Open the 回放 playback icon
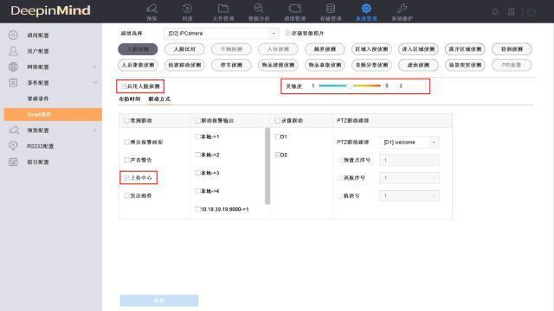Viewport: 554px width, 311px height. click(187, 9)
